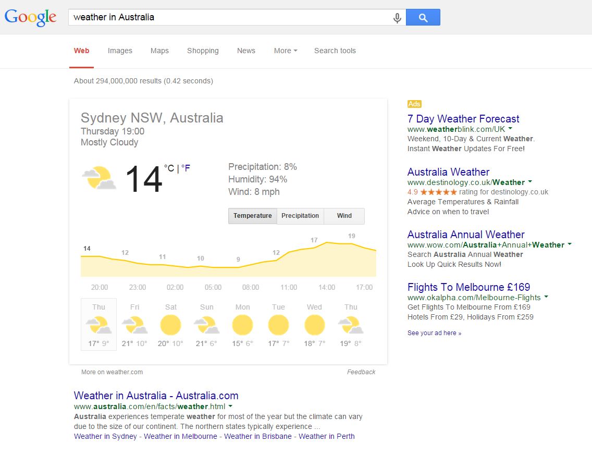This screenshot has width=592, height=455.
Task: Switch to News search tab
Action: (246, 51)
